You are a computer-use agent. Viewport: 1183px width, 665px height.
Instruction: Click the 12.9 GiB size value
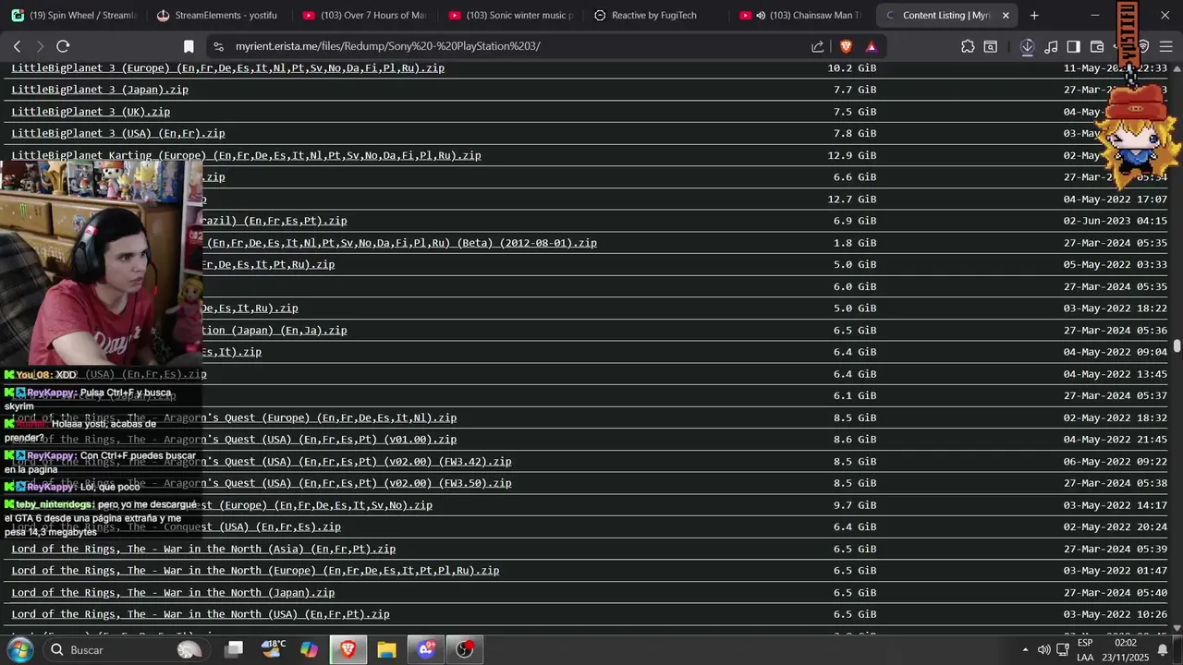[852, 155]
